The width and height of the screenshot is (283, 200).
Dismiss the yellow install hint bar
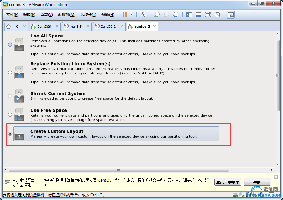coord(276,177)
